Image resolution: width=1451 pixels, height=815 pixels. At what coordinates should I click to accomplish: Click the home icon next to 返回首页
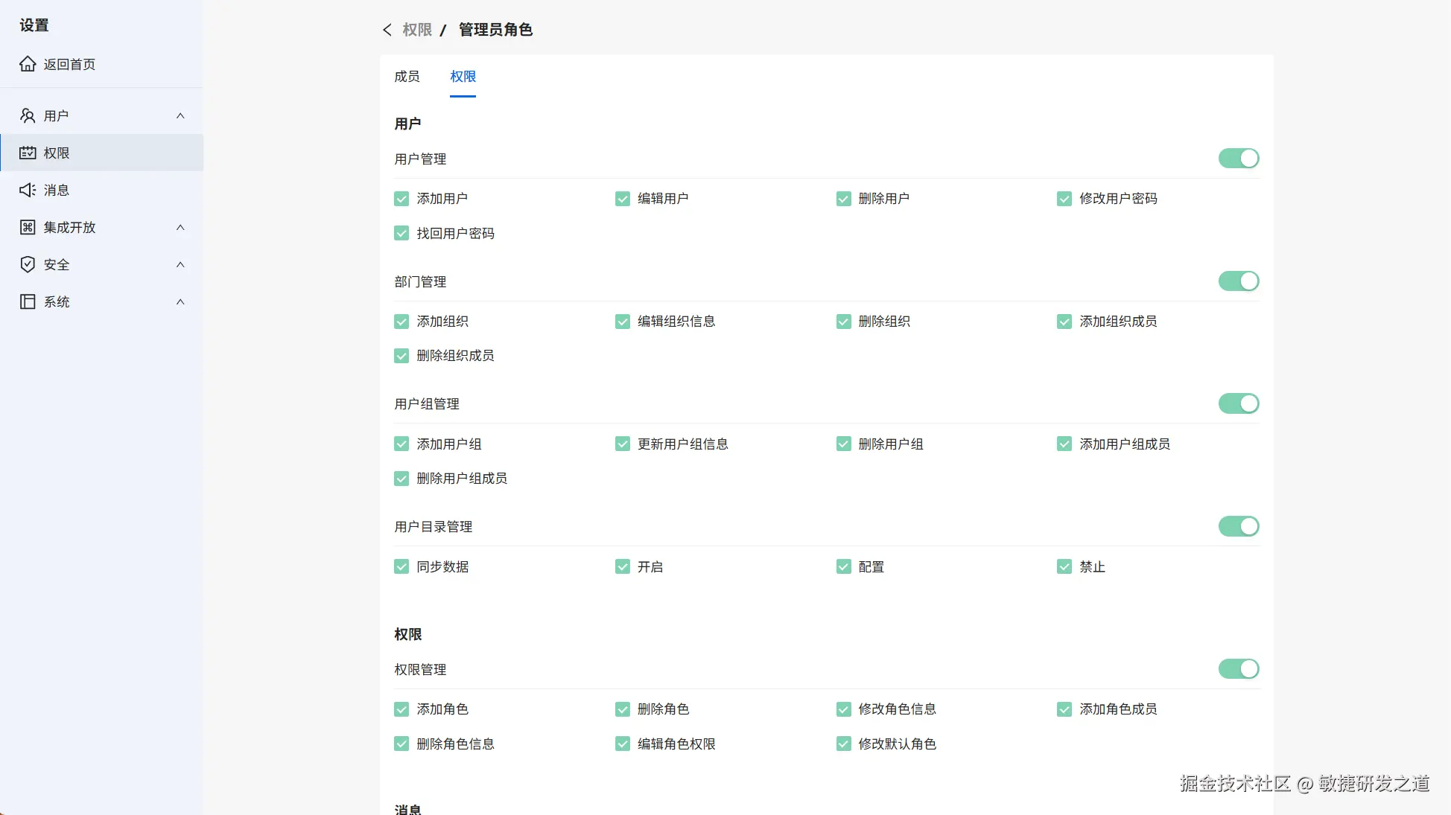click(x=28, y=64)
